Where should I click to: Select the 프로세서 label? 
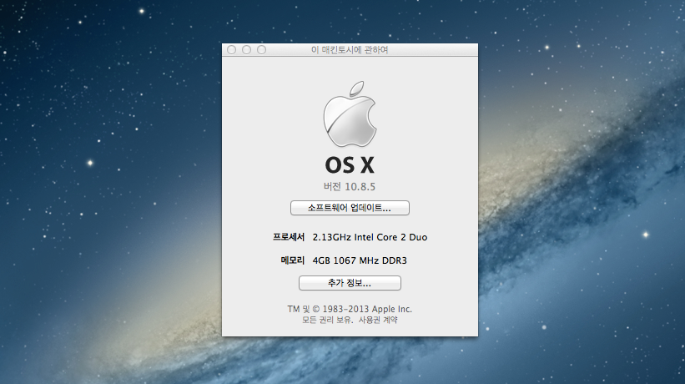289,237
